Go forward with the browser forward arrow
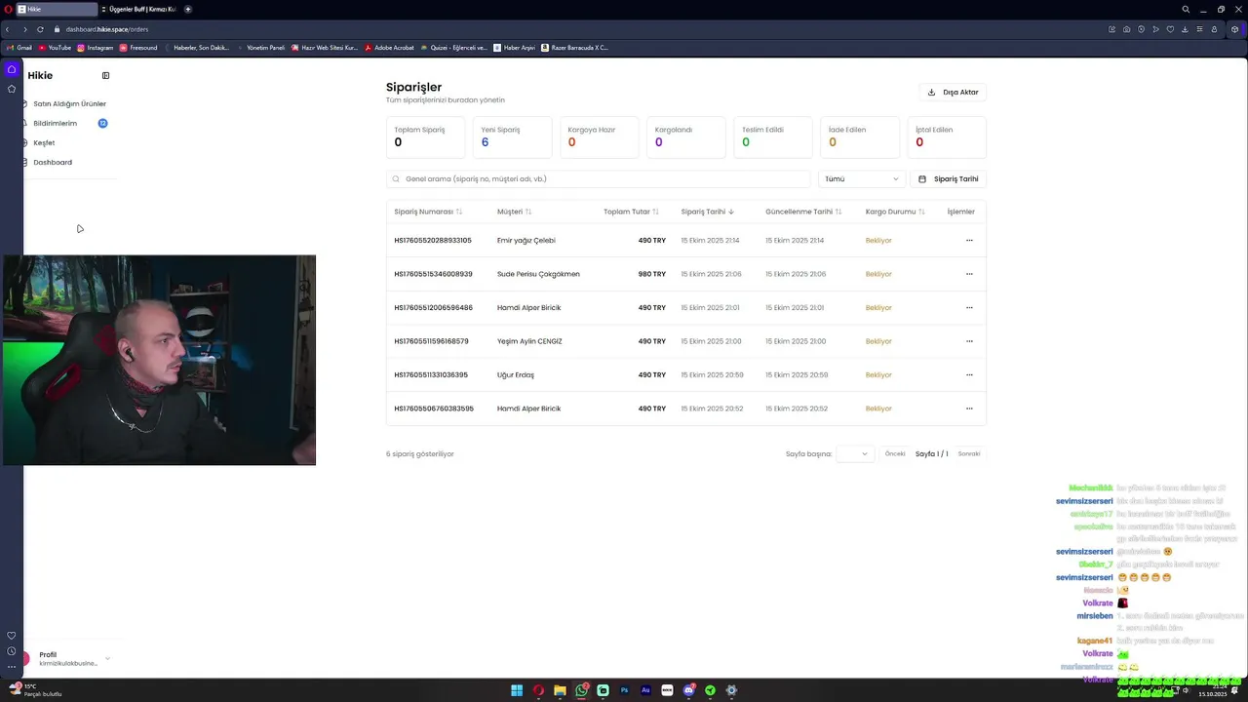The width and height of the screenshot is (1248, 702). 24,29
